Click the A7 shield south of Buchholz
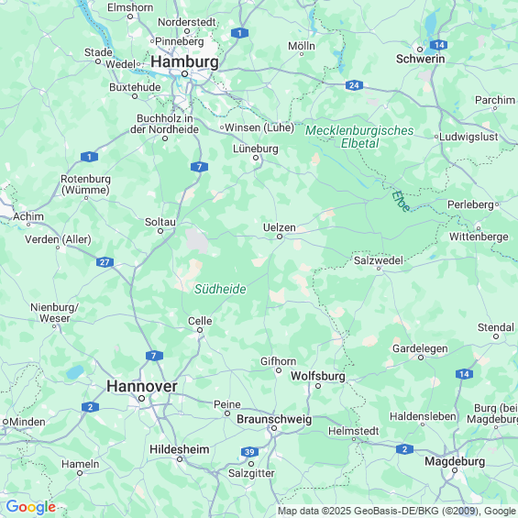This screenshot has height=518, width=518. pyautogui.click(x=199, y=167)
